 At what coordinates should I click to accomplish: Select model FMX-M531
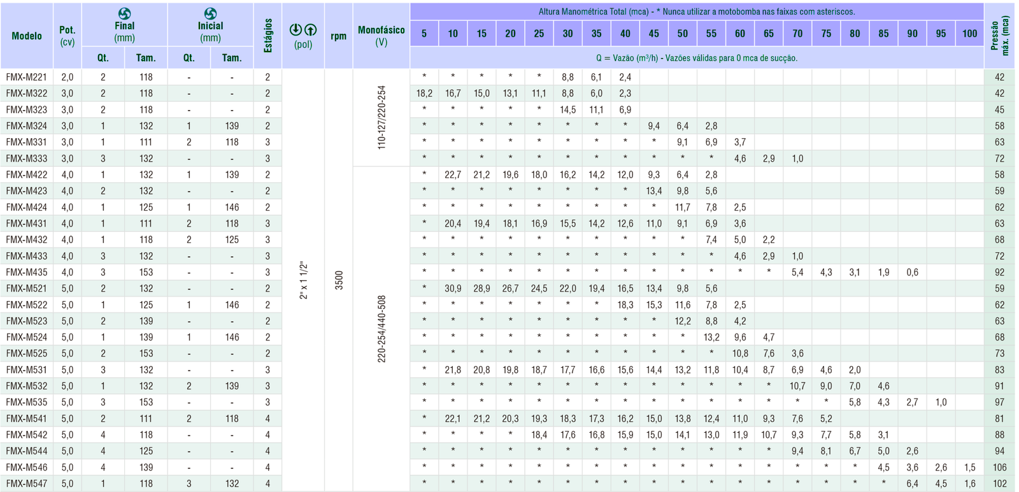[27, 370]
